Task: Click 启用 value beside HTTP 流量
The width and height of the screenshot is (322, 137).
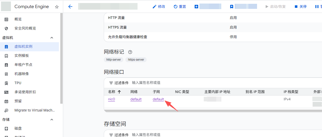Action: [233, 18]
